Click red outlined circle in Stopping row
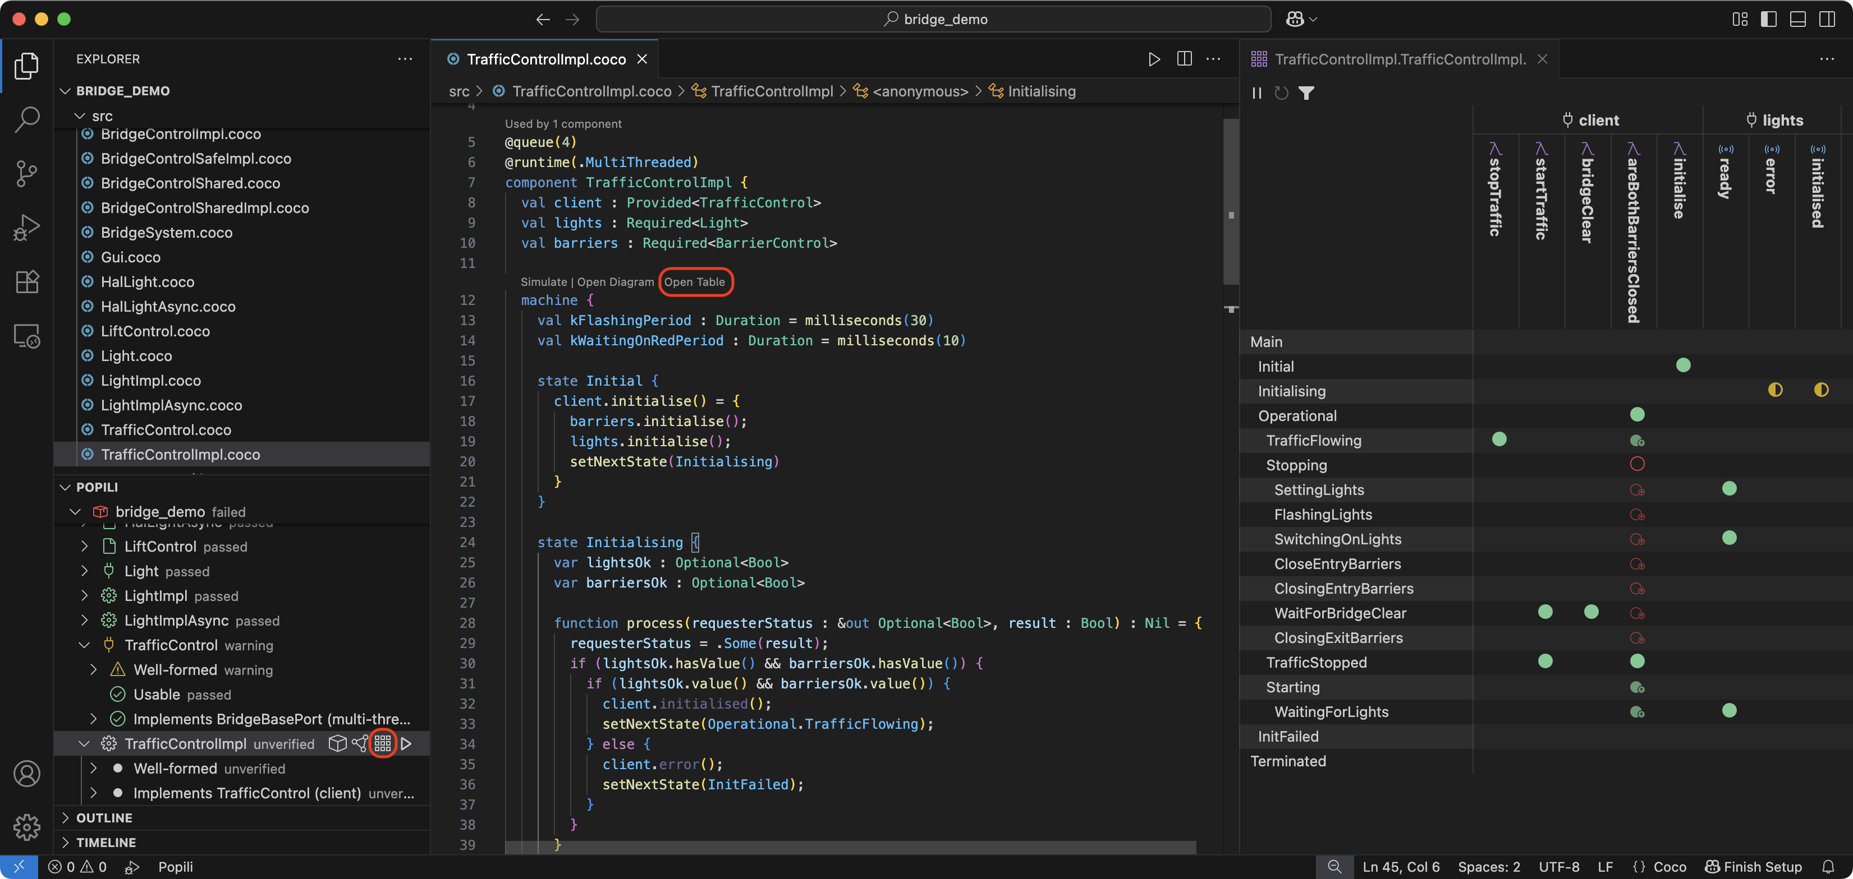The width and height of the screenshot is (1853, 879). tap(1637, 464)
